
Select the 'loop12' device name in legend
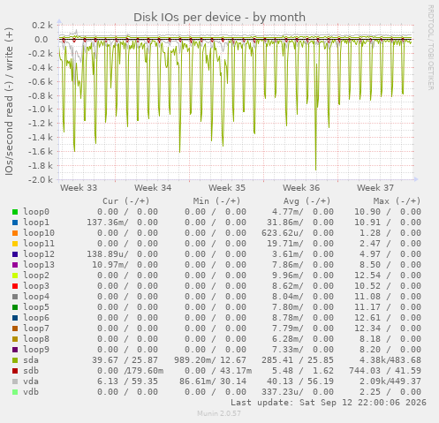coord(39,254)
